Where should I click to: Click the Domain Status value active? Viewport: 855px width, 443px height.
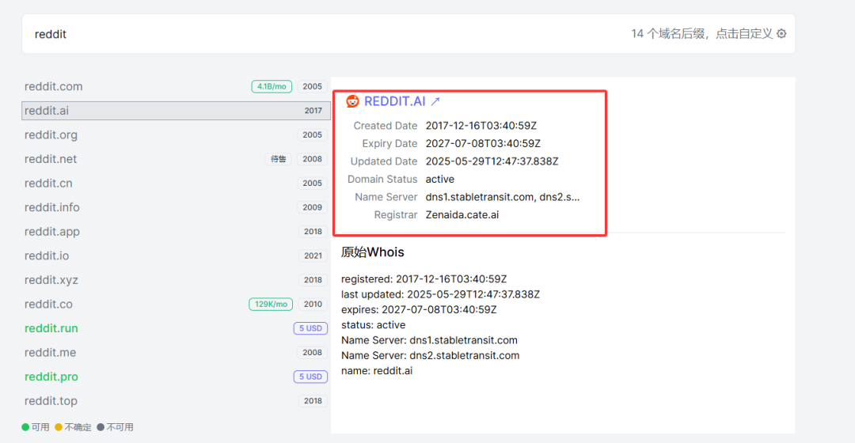[x=440, y=180]
